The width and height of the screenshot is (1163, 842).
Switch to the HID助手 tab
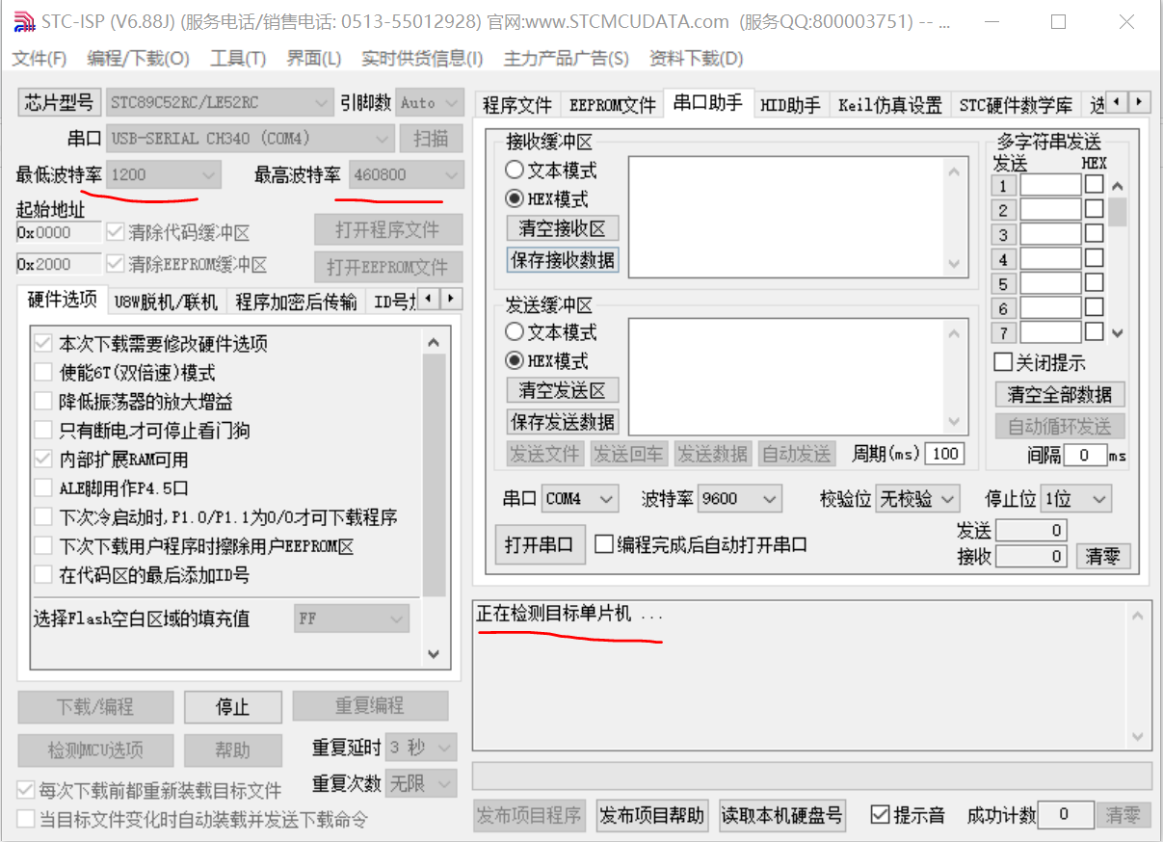coord(790,105)
